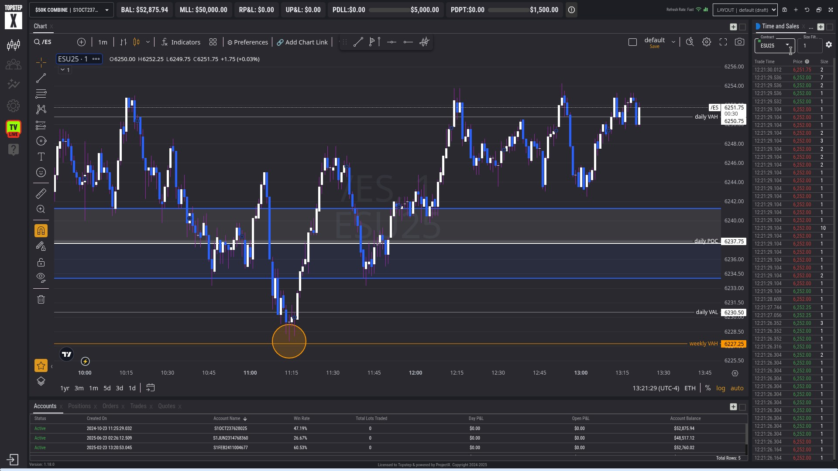Toggle lock all drawing tools

click(41, 262)
